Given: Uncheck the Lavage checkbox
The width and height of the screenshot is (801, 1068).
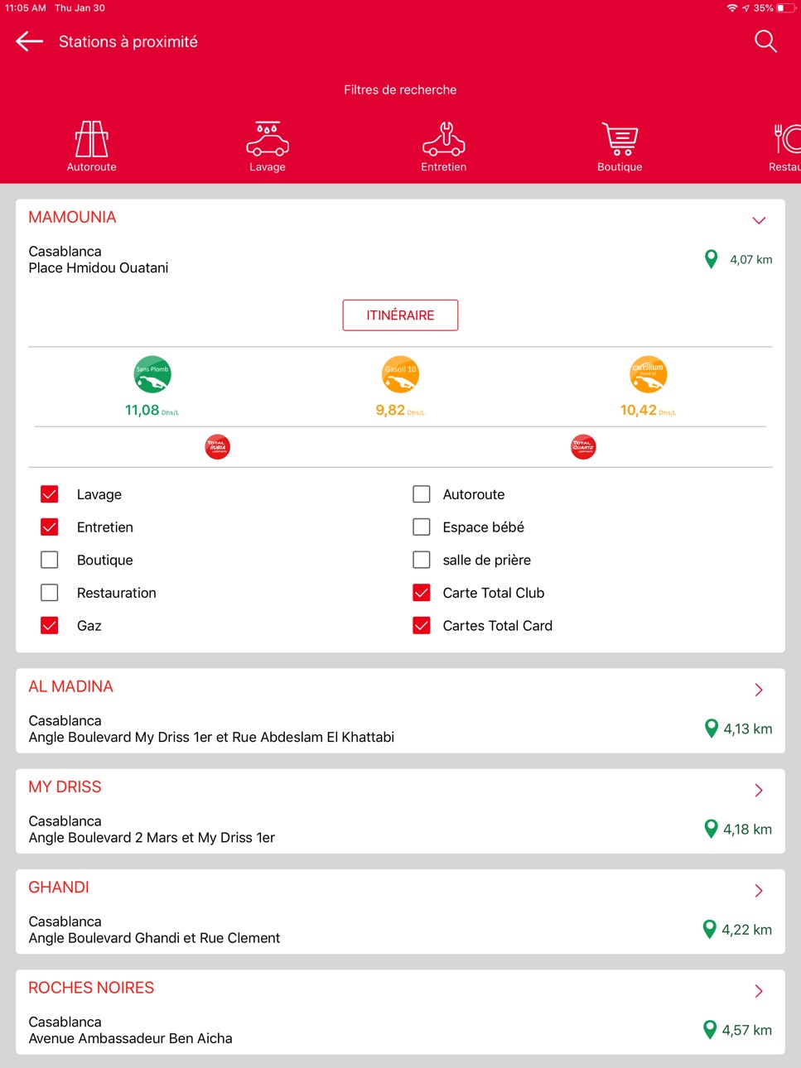Looking at the screenshot, I should pos(50,494).
